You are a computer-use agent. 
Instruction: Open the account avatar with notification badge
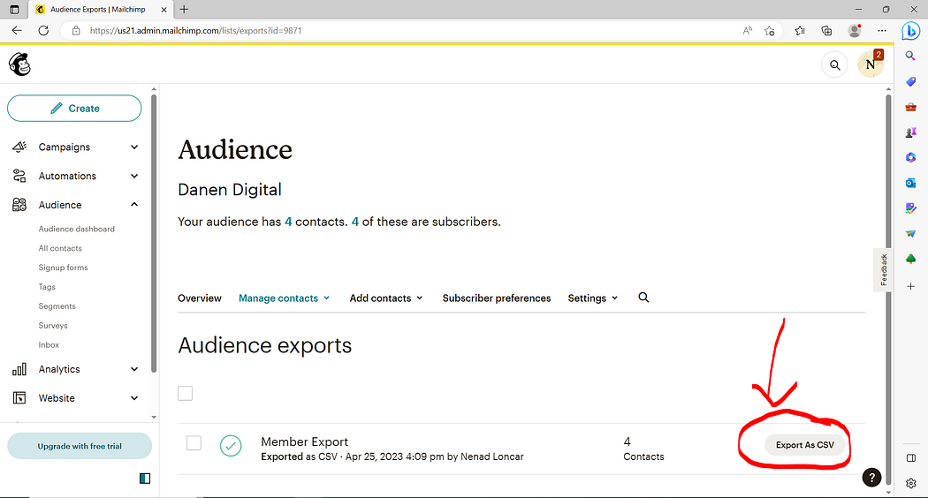click(x=871, y=64)
